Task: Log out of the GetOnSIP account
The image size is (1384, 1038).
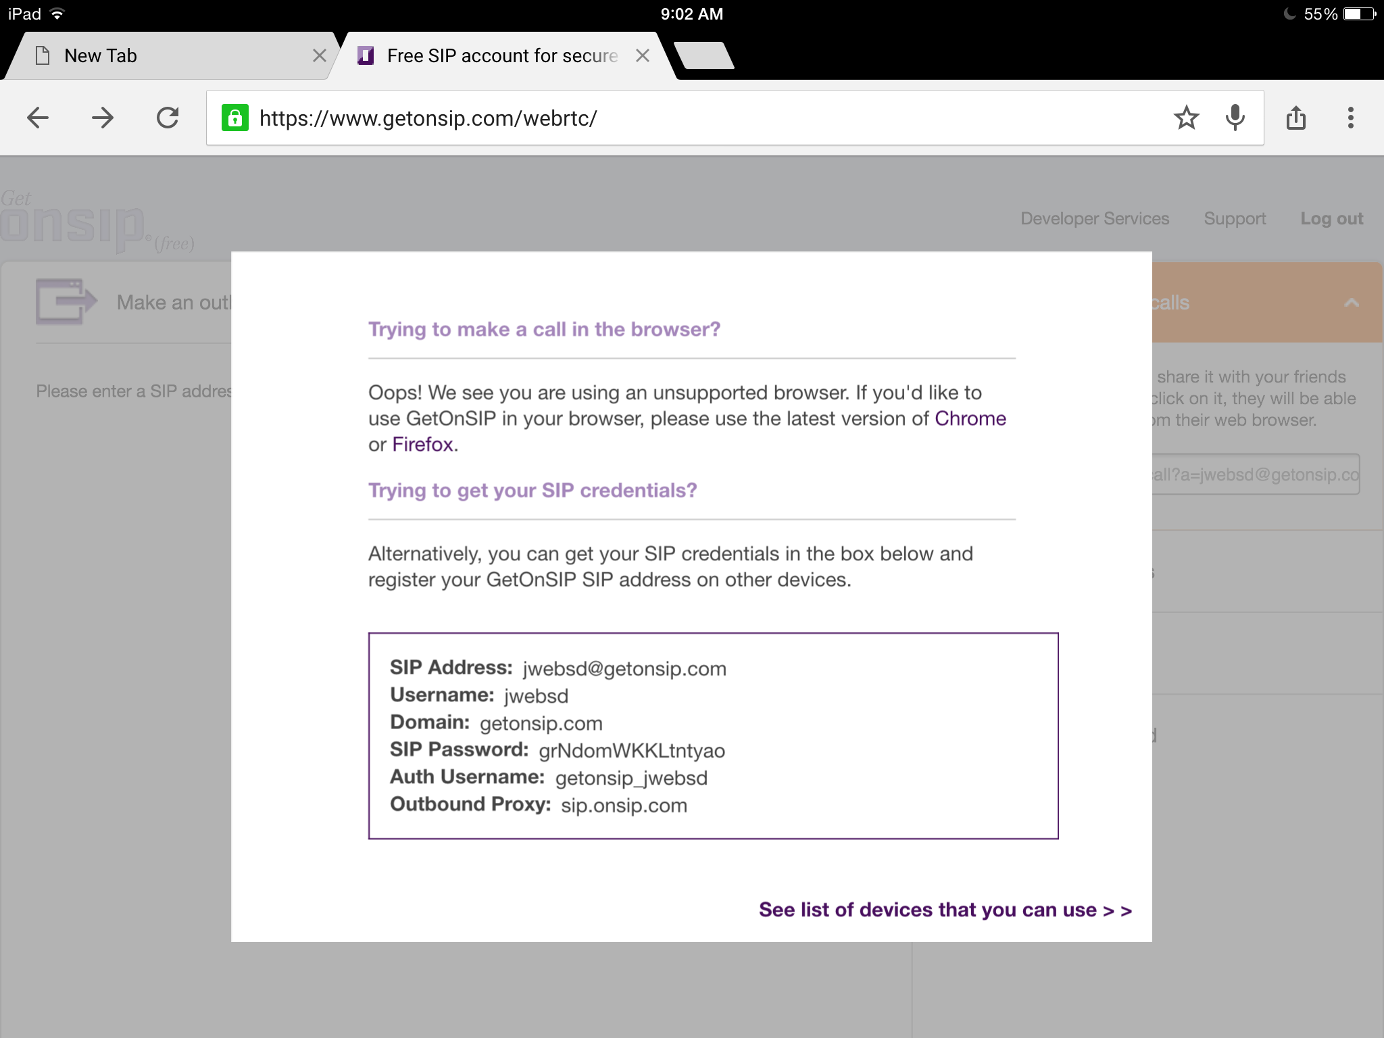Action: pyautogui.click(x=1331, y=219)
